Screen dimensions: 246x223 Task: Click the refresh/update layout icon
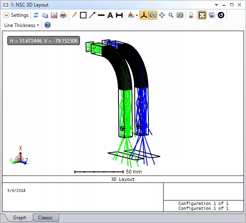point(36,15)
